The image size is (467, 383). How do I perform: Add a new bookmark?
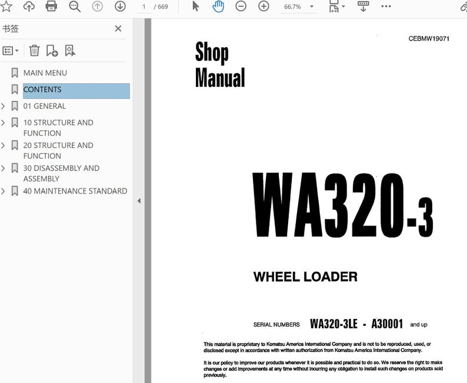click(x=52, y=51)
